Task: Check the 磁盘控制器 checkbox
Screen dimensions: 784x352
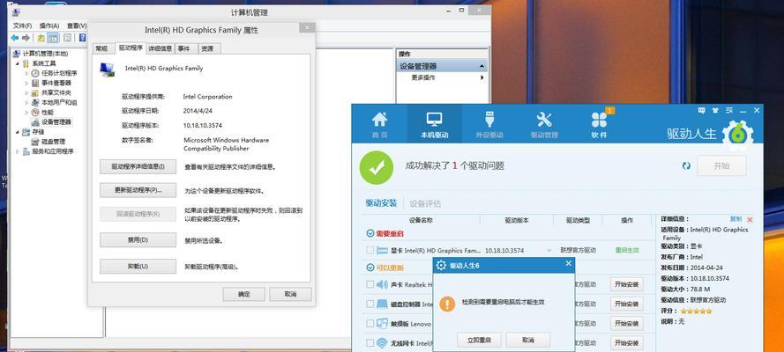Action: click(370, 304)
